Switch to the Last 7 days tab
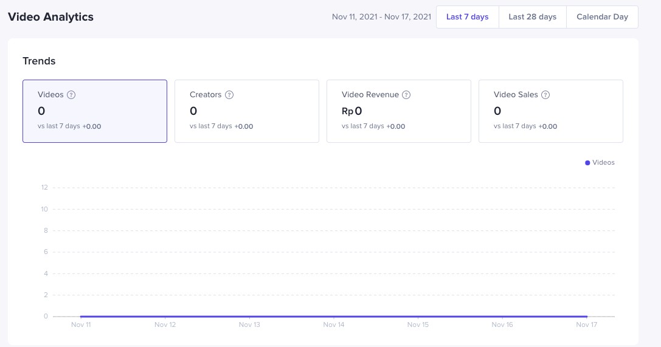This screenshot has height=347, width=661. click(x=467, y=17)
